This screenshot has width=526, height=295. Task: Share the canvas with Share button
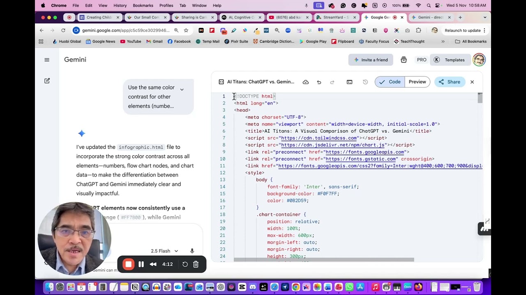tap(449, 82)
